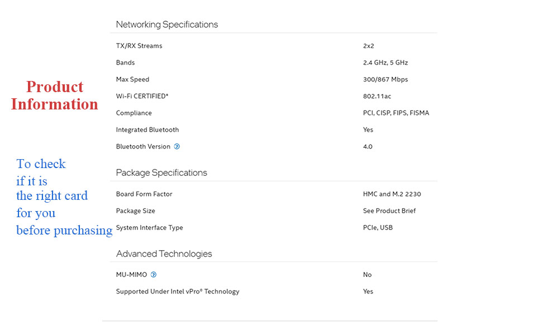The height and width of the screenshot is (335, 542).
Task: Click the Bluetooth Version label text
Action: [143, 146]
